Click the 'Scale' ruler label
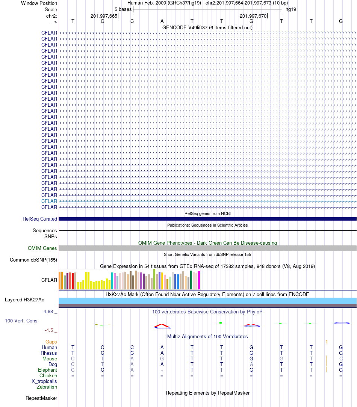Screen dimensions: 357x407 (51, 10)
